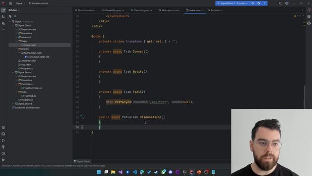This screenshot has height=176, width=312.
Task: Collapse the Signal.Client project node
Action: (13, 25)
